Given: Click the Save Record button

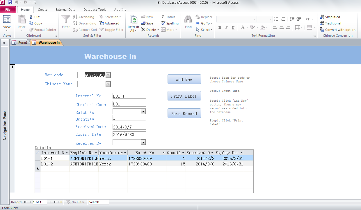Looking at the screenshot, I should (x=184, y=113).
